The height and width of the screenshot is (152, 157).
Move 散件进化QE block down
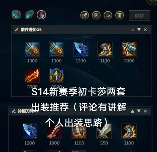(x=139, y=30)
